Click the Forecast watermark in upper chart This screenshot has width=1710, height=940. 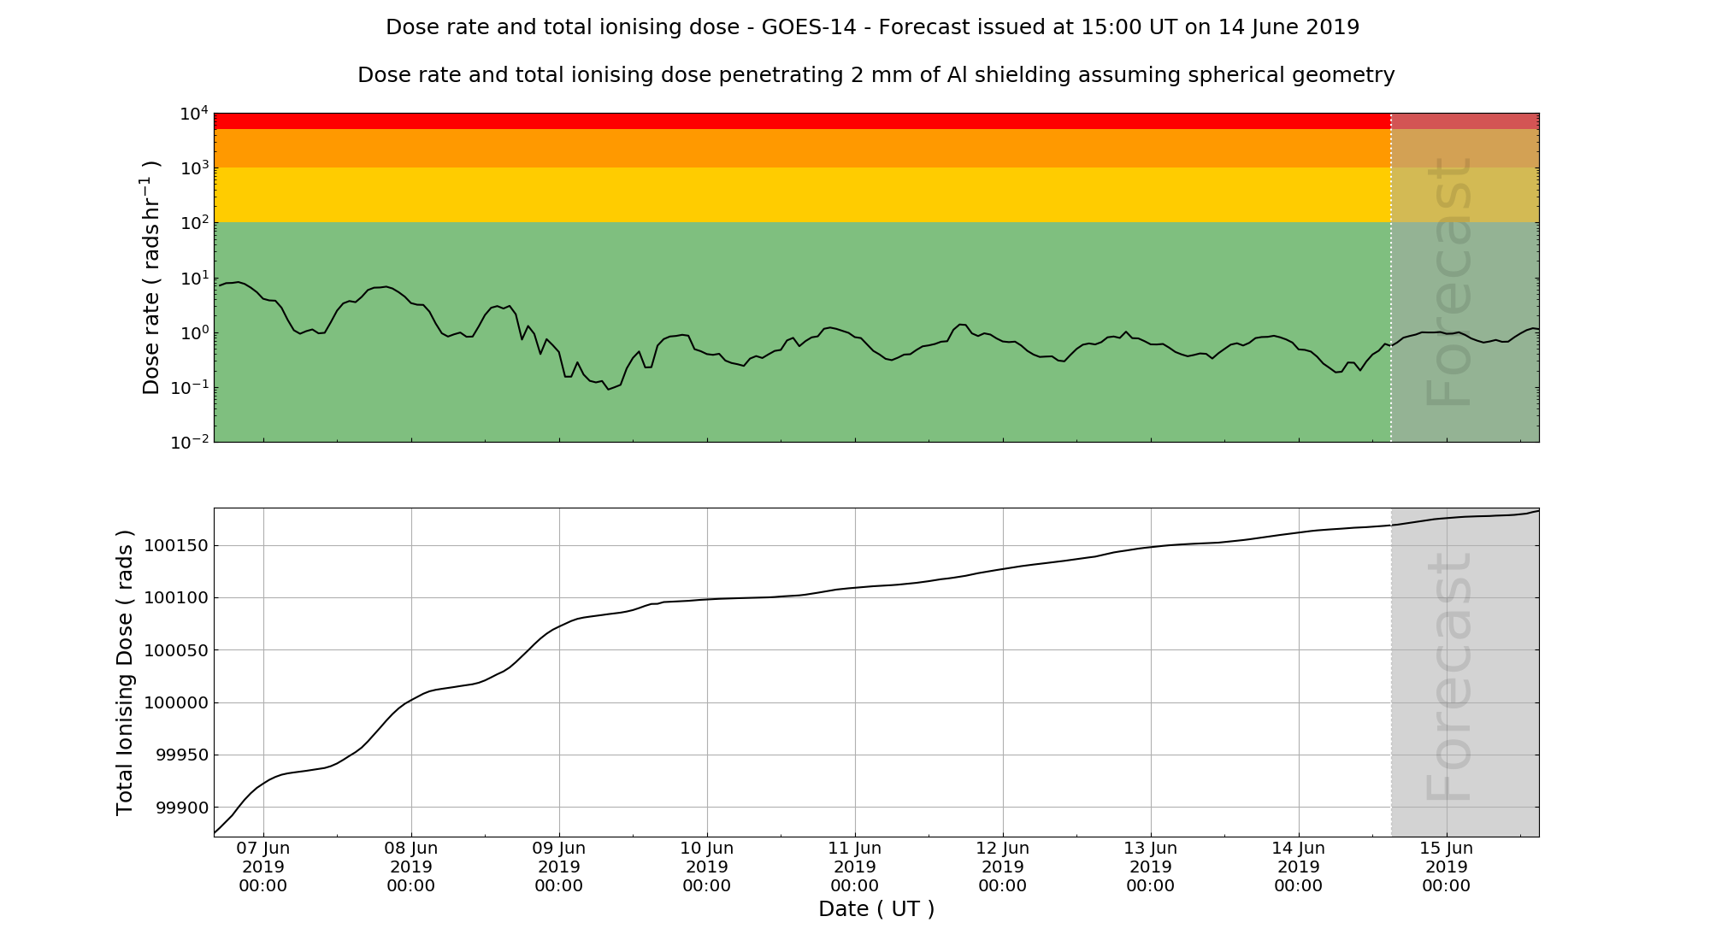1449,282
